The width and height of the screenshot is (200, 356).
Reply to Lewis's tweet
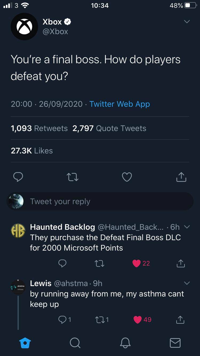pos(62,319)
